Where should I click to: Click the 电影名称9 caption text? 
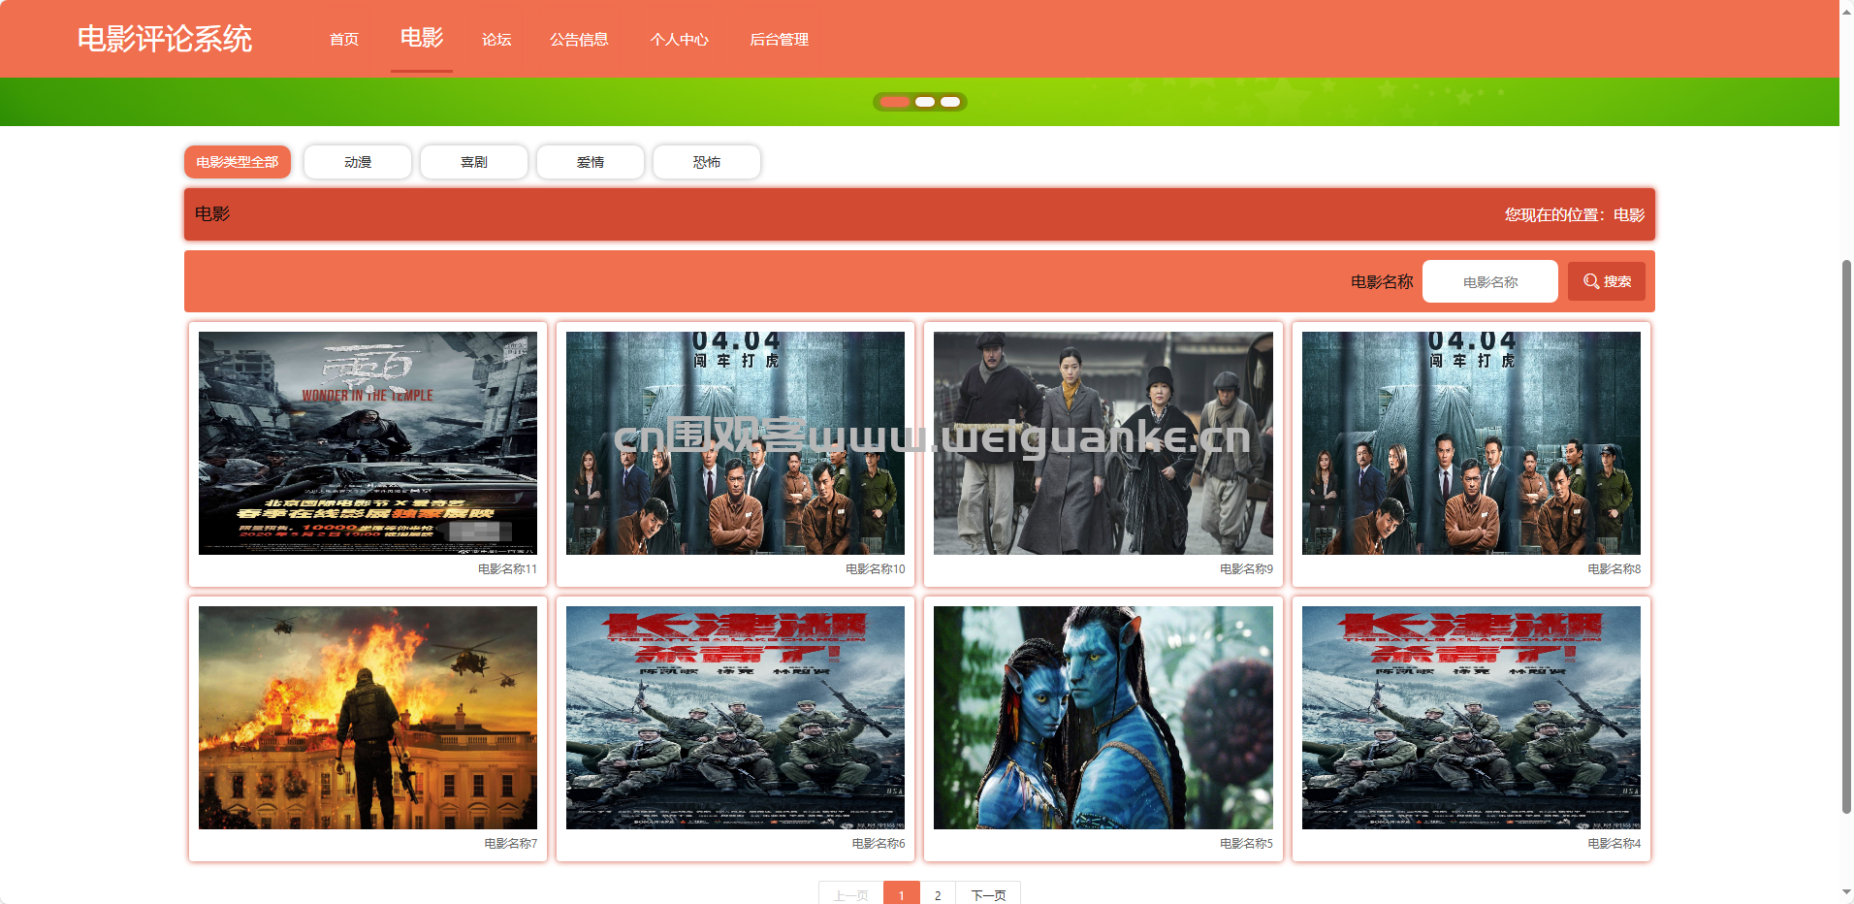(x=1246, y=569)
